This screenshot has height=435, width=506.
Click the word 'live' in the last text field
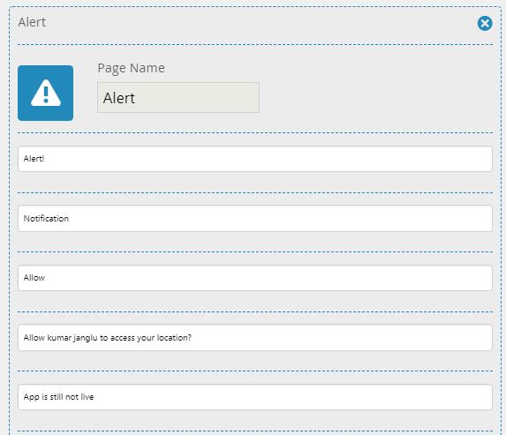[87, 397]
